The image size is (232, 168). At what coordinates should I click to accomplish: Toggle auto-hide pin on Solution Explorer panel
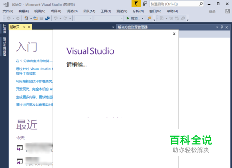222,27
